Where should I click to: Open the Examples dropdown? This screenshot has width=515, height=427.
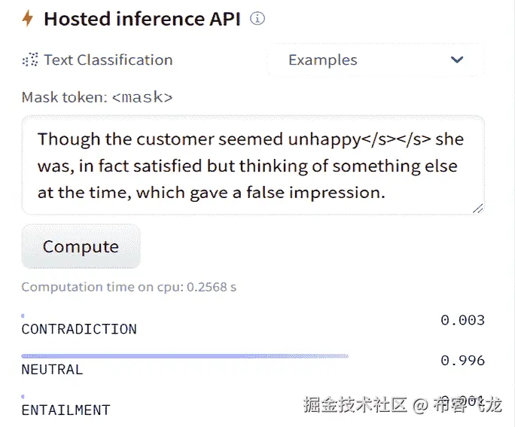point(375,60)
